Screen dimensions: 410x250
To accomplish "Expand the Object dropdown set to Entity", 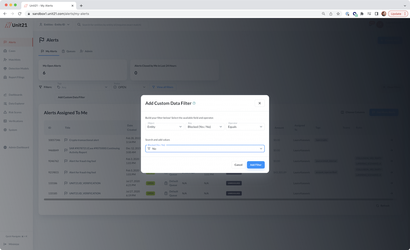I will 165,127.
